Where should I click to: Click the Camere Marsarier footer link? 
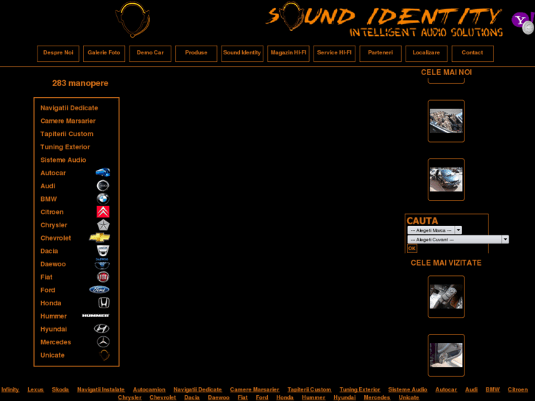click(x=255, y=389)
